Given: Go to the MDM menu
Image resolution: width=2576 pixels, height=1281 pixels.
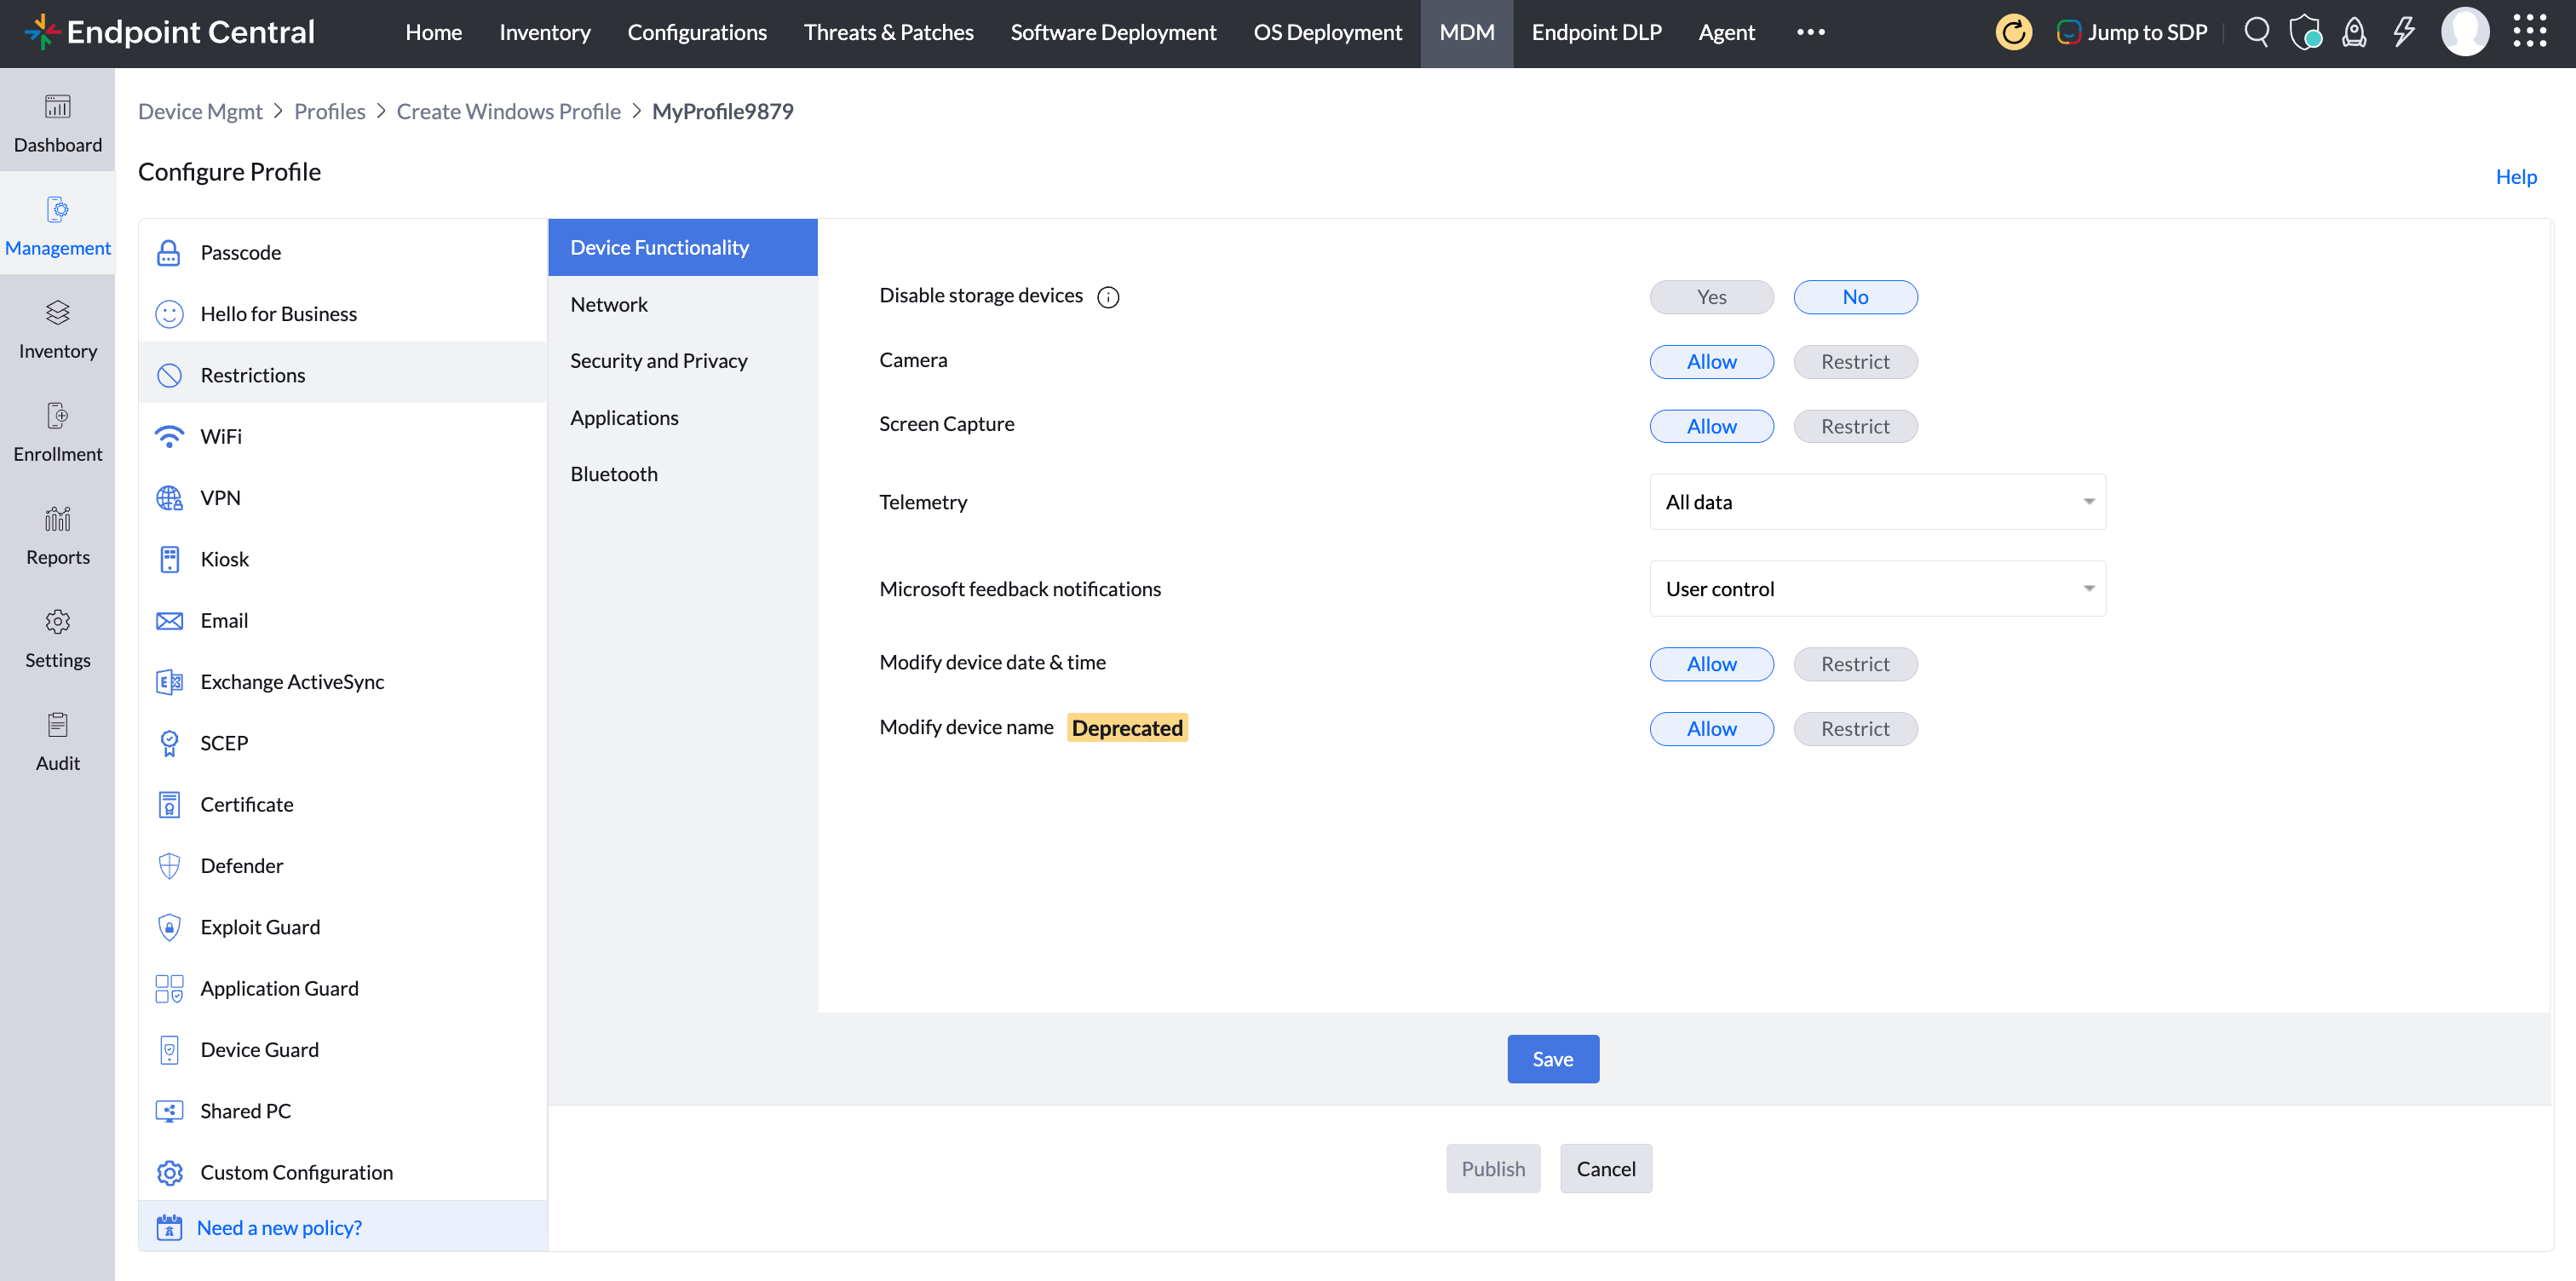Looking at the screenshot, I should tap(1467, 32).
